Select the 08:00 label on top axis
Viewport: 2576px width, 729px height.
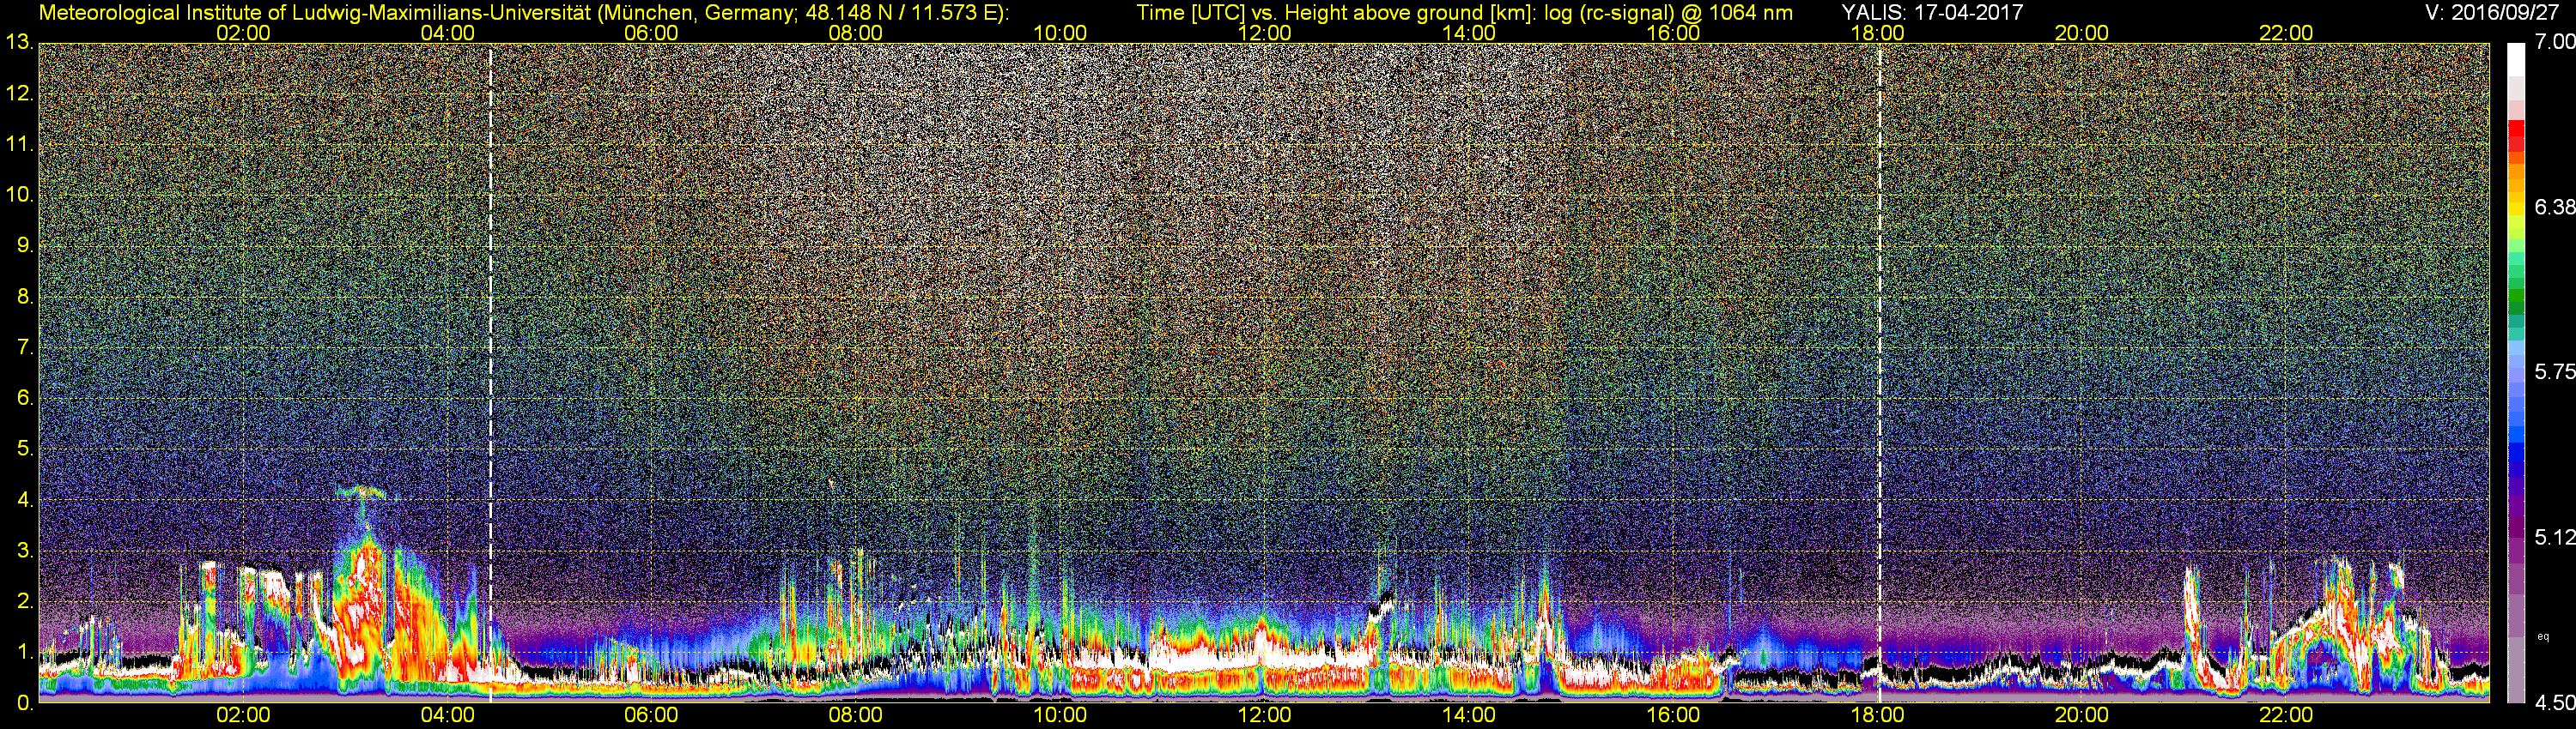855,33
